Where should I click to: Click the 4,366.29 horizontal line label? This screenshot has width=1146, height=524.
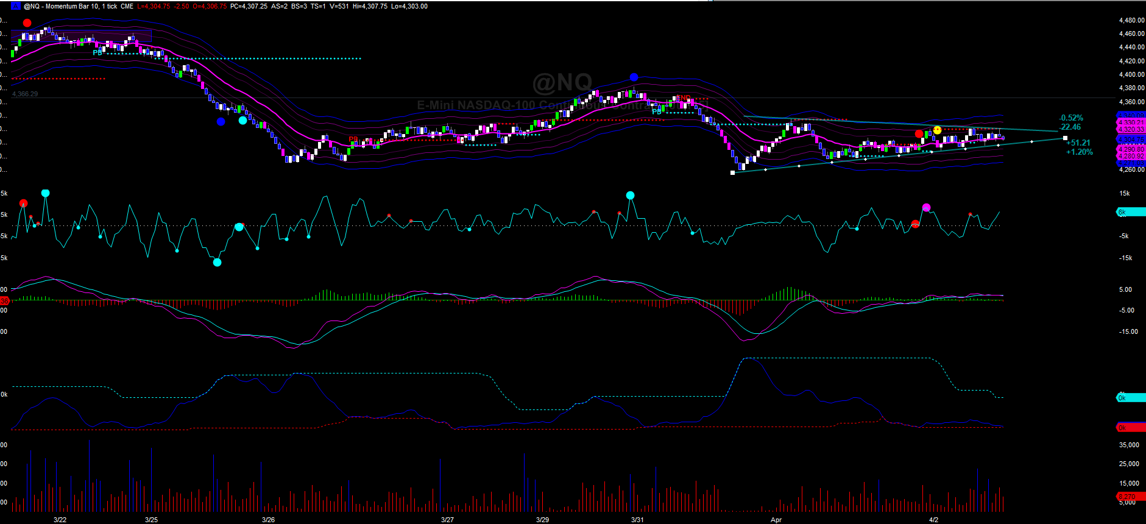coord(25,94)
